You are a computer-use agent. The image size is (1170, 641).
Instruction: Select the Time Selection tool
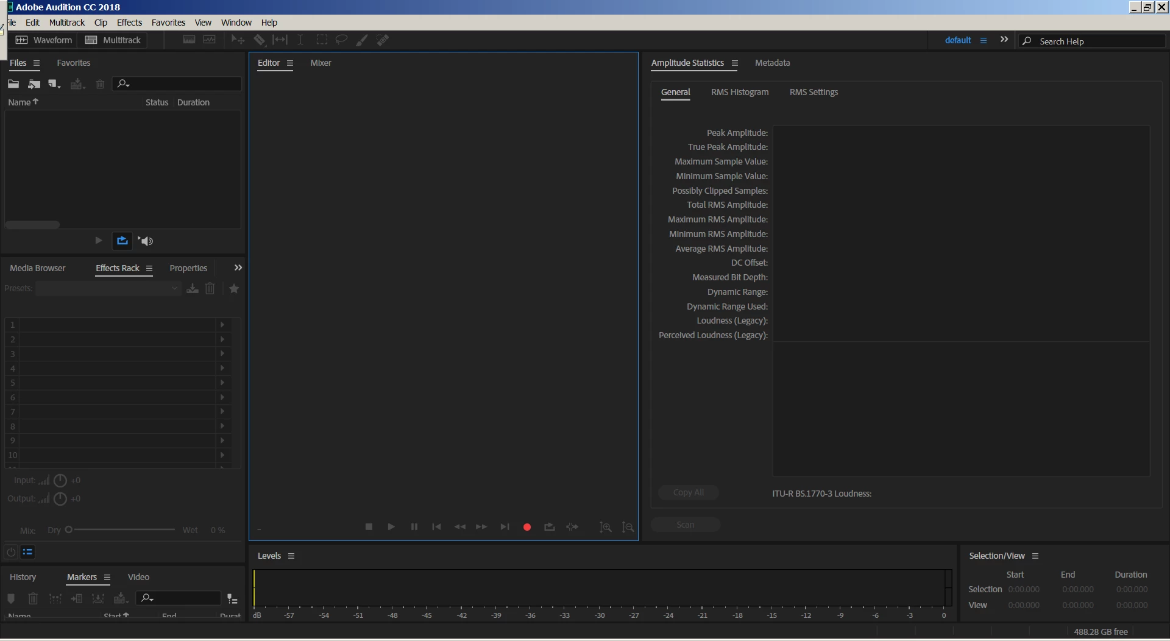(x=300, y=40)
